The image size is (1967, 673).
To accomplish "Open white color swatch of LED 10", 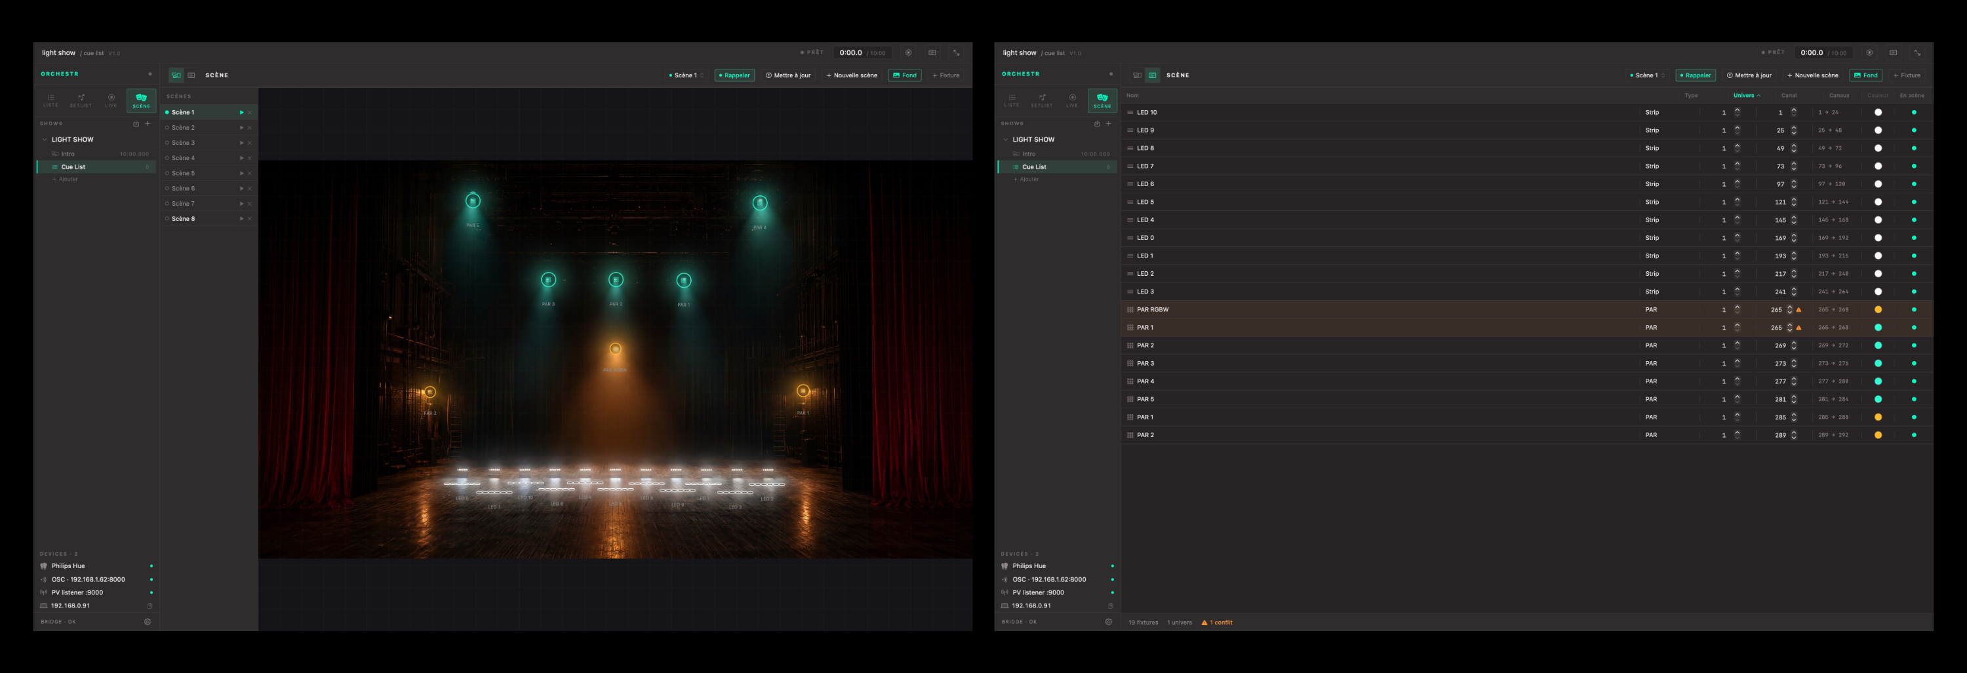I will tap(1878, 112).
